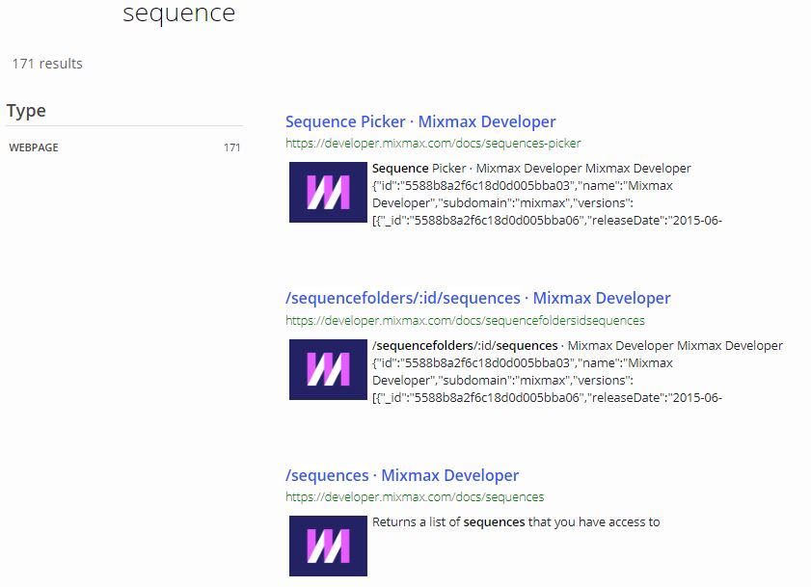Open the /sequences · Mixmax Developer result
Screen dimensions: 811x587
401,475
